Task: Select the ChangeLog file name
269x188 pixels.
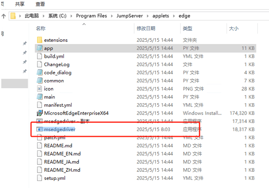Action: [57, 64]
